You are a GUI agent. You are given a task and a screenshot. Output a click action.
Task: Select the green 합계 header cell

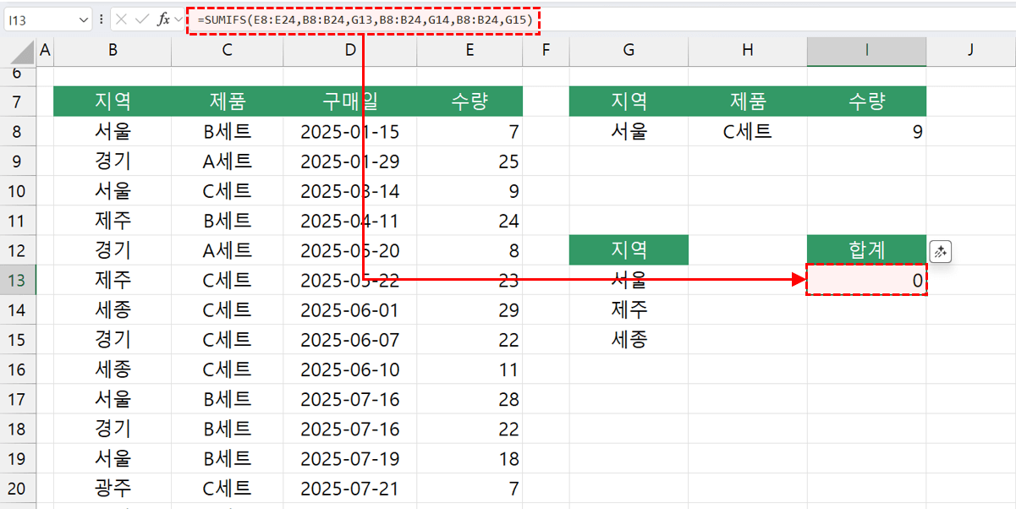pos(865,250)
